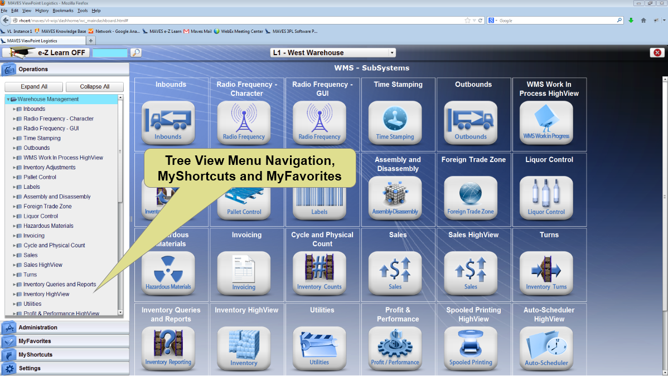Open Radio Frequency Character antenna icon
The image size is (668, 376).
point(244,123)
